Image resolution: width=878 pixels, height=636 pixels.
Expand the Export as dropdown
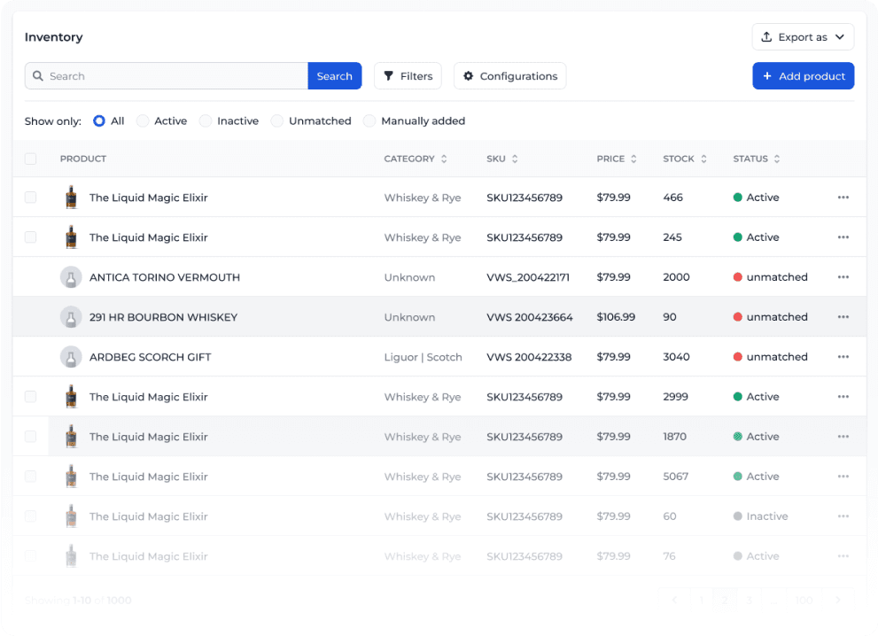click(803, 37)
